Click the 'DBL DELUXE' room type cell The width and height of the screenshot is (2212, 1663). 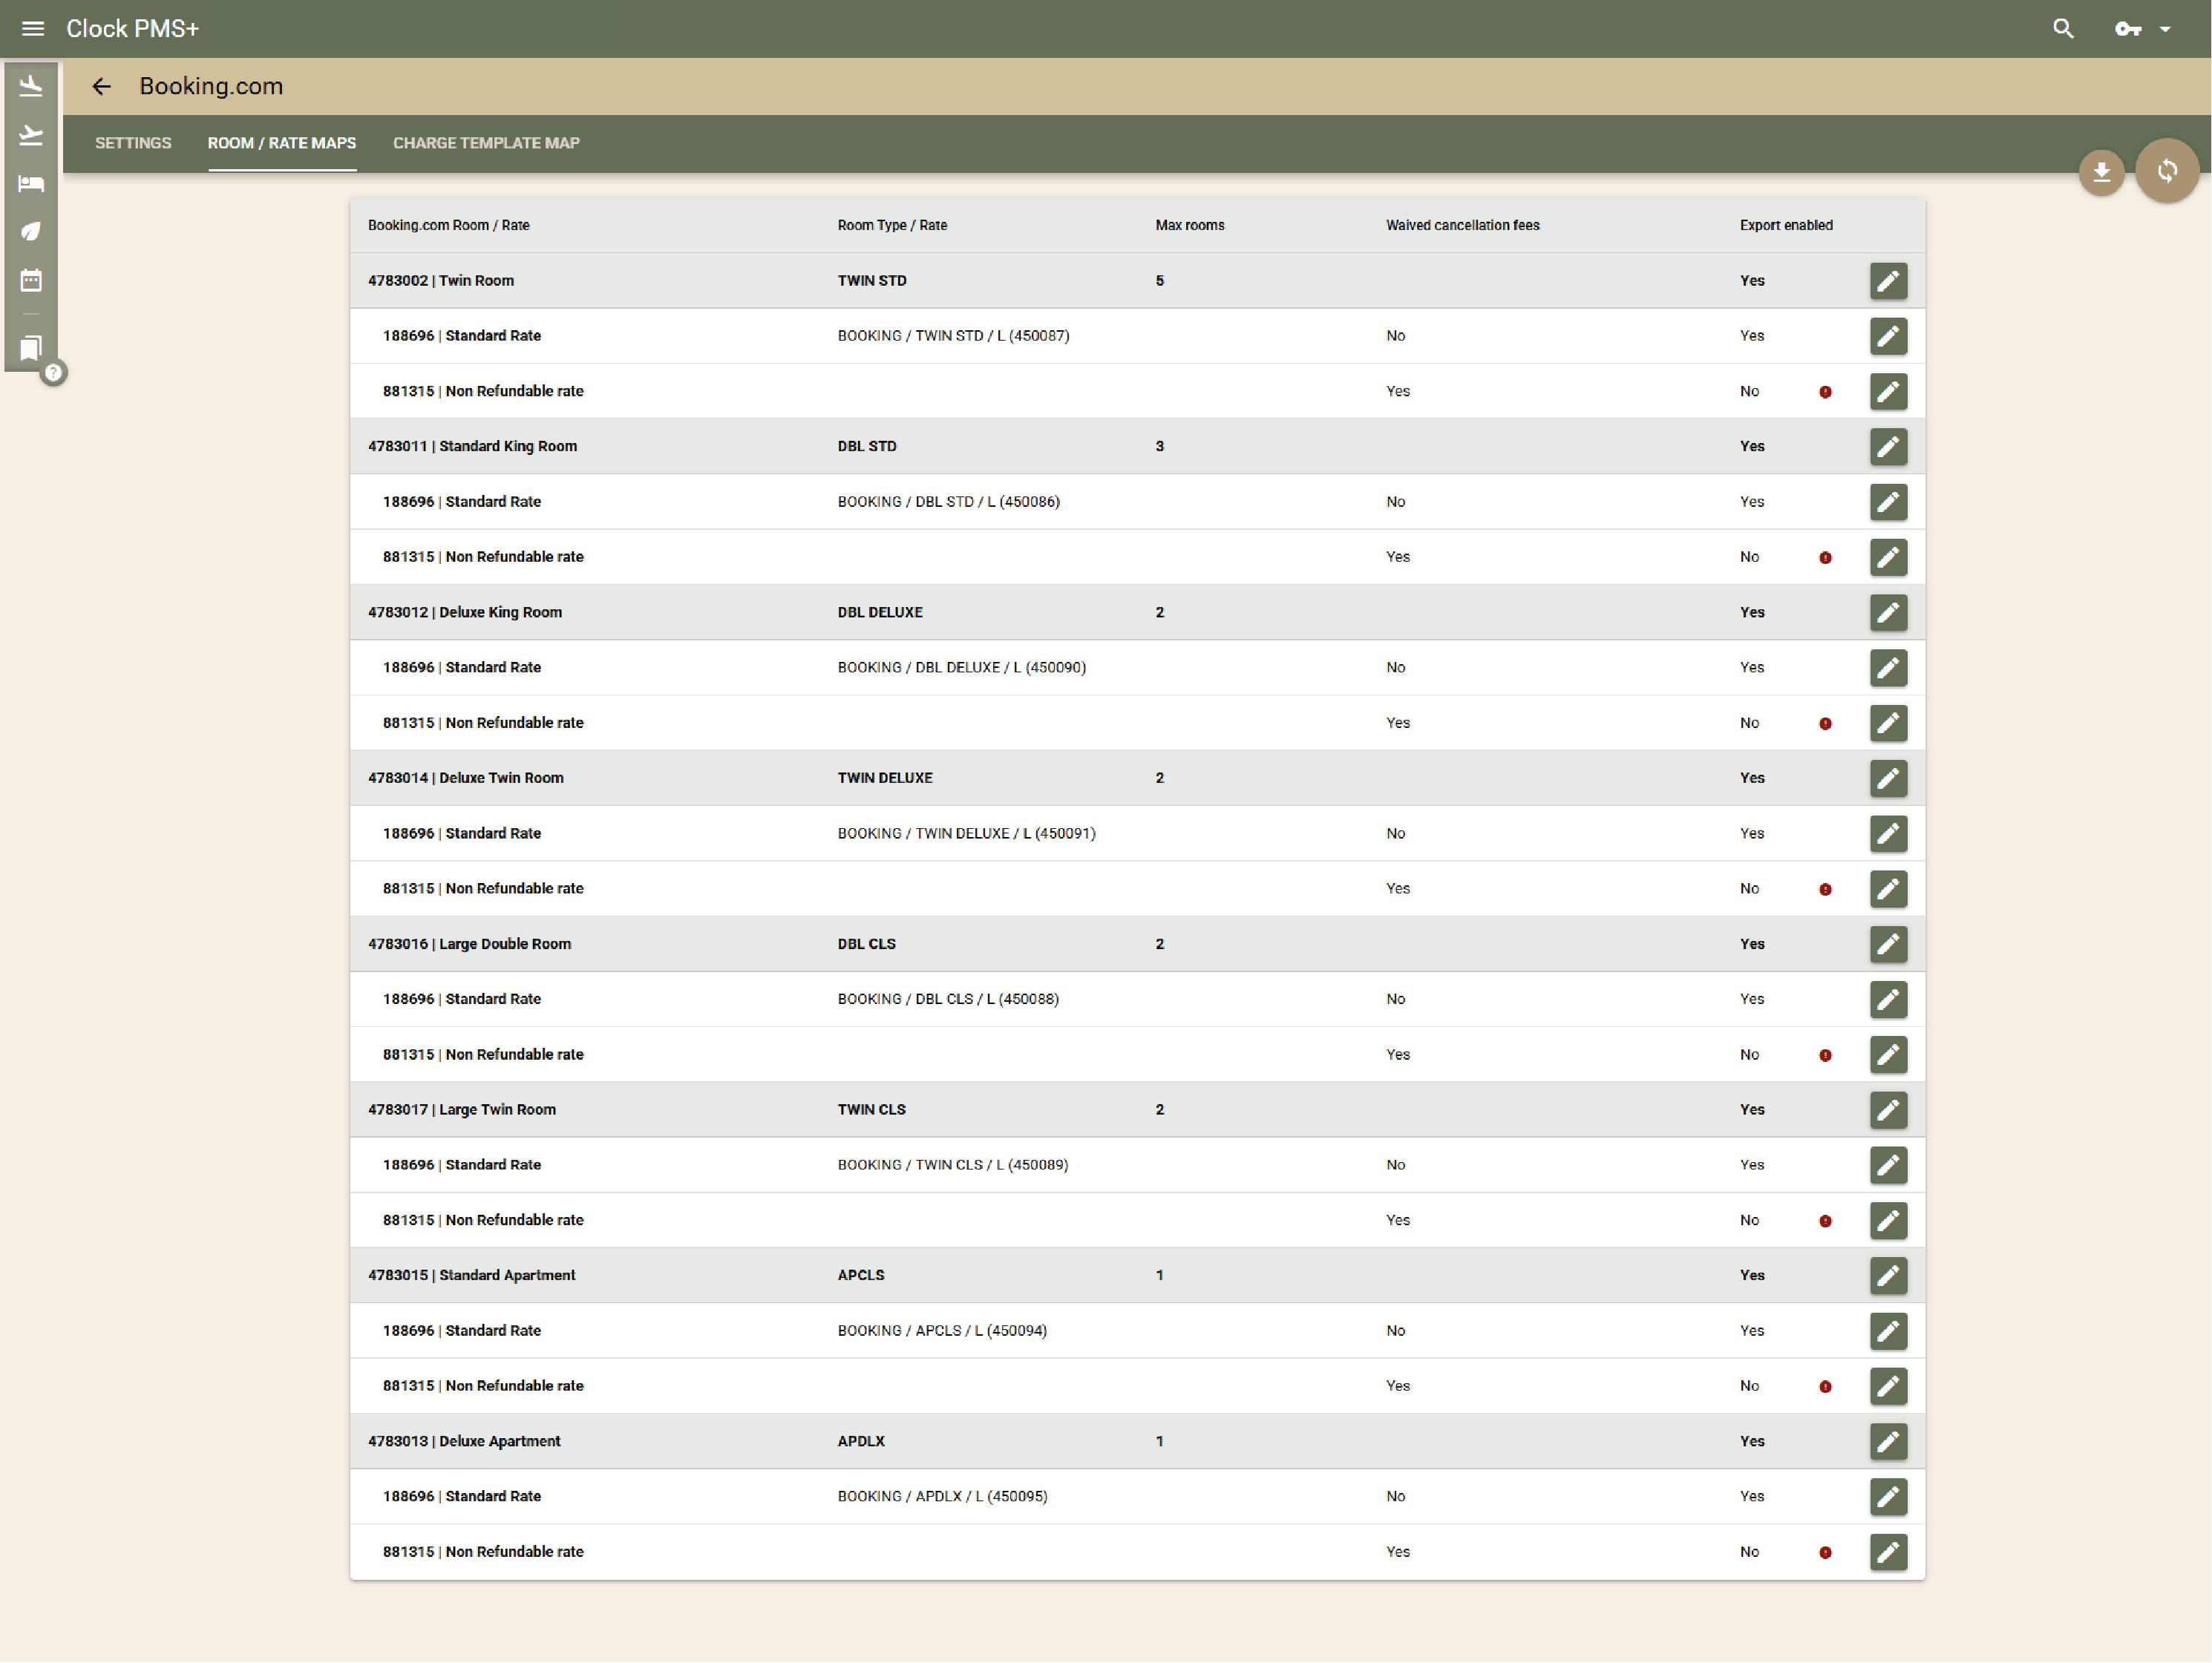pos(880,613)
